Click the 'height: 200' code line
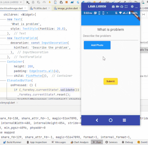 pyautogui.click(x=24, y=66)
